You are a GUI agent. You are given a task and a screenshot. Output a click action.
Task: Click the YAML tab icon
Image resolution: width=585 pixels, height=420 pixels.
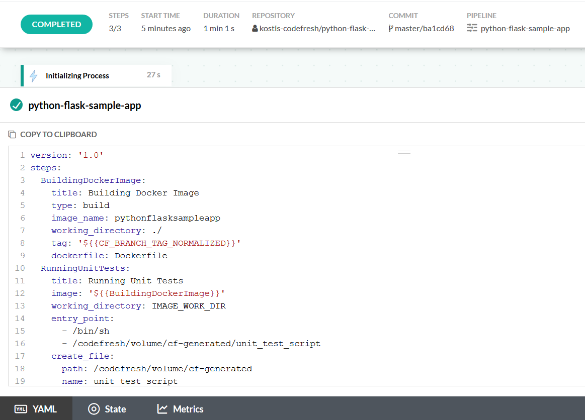pos(21,409)
